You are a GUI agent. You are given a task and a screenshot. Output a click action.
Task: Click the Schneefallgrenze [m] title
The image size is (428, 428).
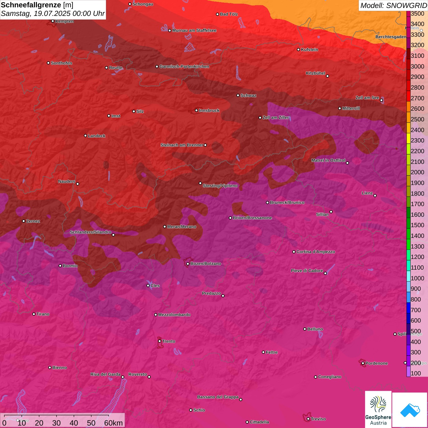tap(37, 5)
